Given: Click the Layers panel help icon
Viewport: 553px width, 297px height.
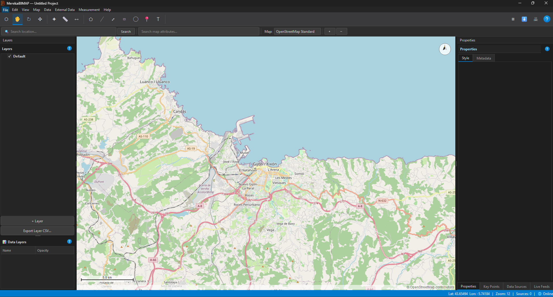Looking at the screenshot, I should 69,48.
